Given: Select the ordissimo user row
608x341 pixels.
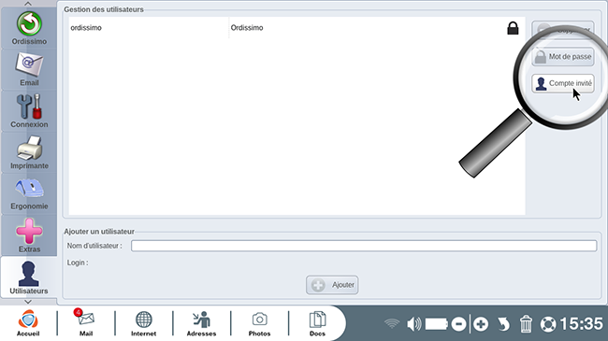Looking at the screenshot, I should pos(297,28).
